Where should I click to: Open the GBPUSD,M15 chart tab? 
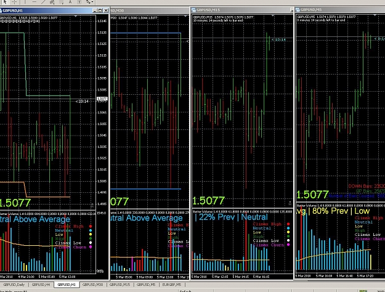tap(120, 285)
